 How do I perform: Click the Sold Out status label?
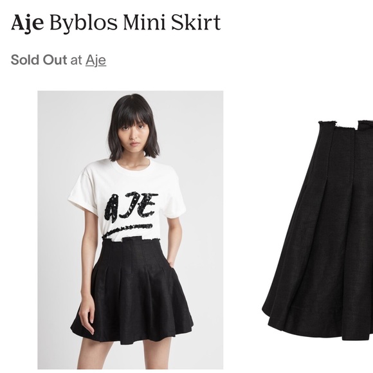click(x=39, y=60)
